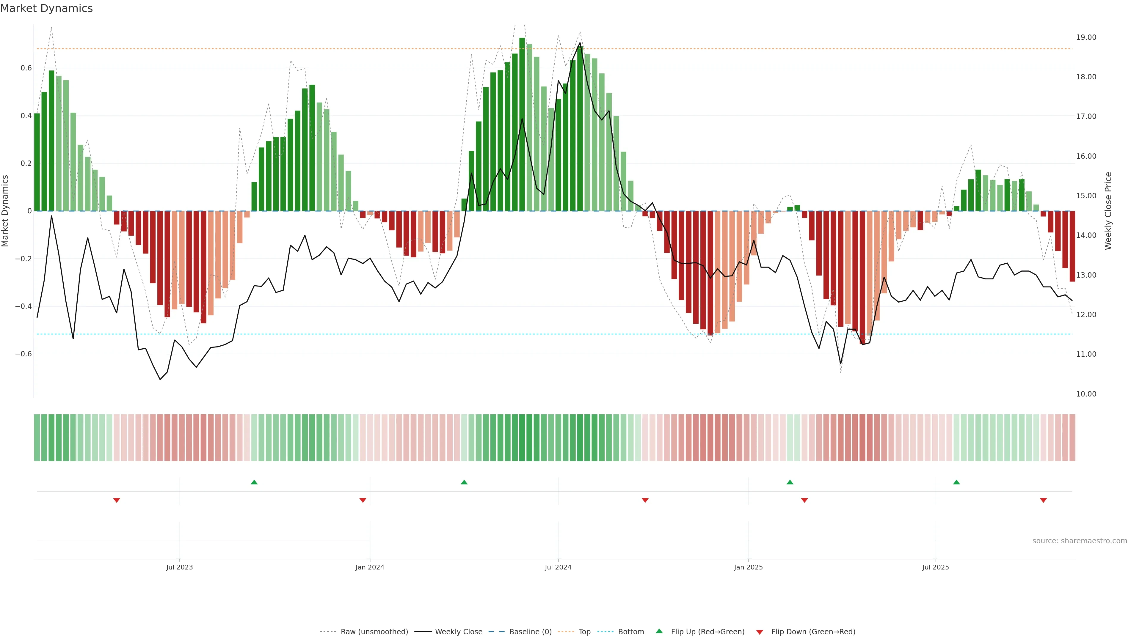Click the Flip Up triangle just after Jul 2025
Image resolution: width=1142 pixels, height=642 pixels.
click(956, 482)
